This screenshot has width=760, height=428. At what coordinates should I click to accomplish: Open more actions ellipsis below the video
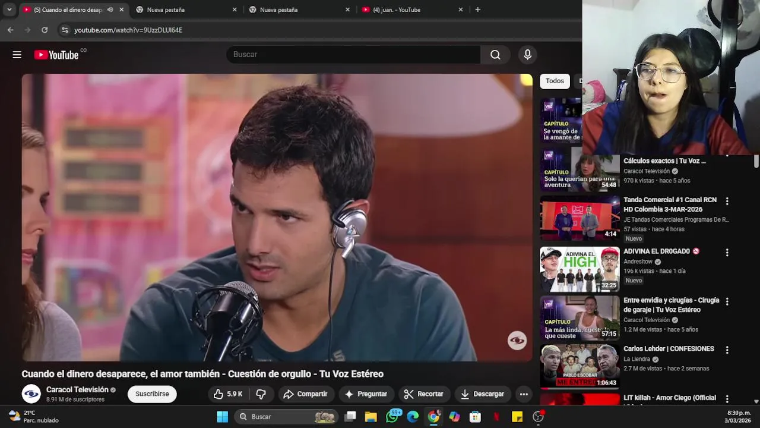[x=524, y=394]
